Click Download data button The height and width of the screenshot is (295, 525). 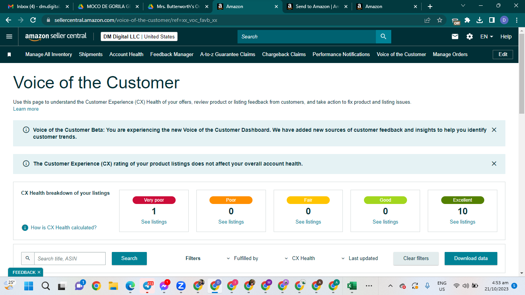click(x=471, y=259)
